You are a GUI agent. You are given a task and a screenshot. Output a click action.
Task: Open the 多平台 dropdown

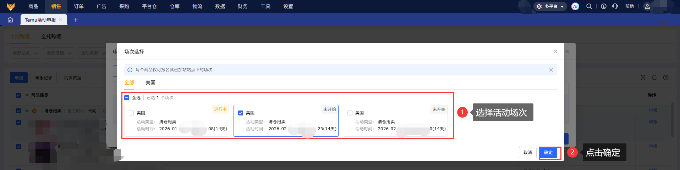(x=550, y=6)
